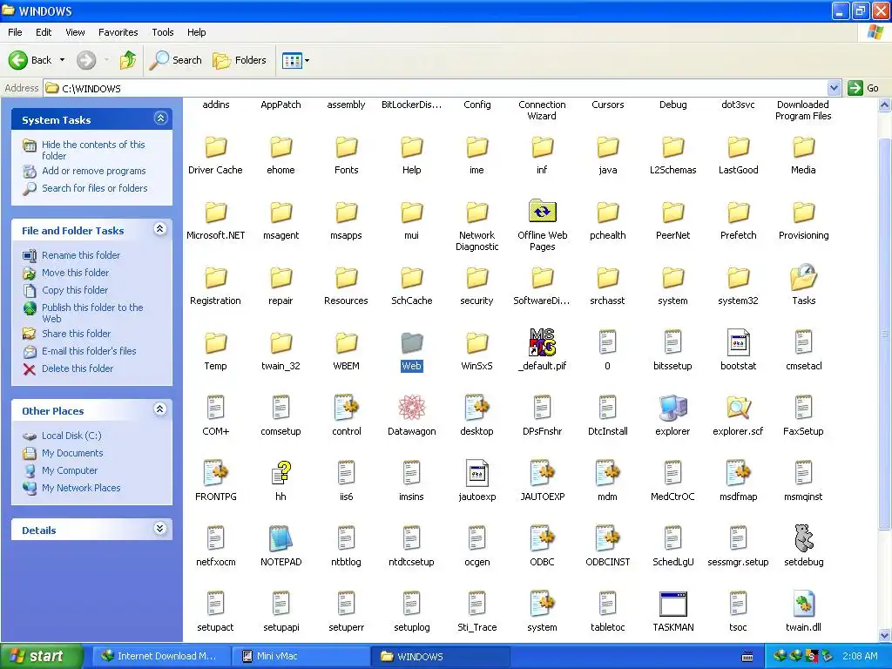The height and width of the screenshot is (669, 892).
Task: Open the View menu
Action: click(x=75, y=32)
